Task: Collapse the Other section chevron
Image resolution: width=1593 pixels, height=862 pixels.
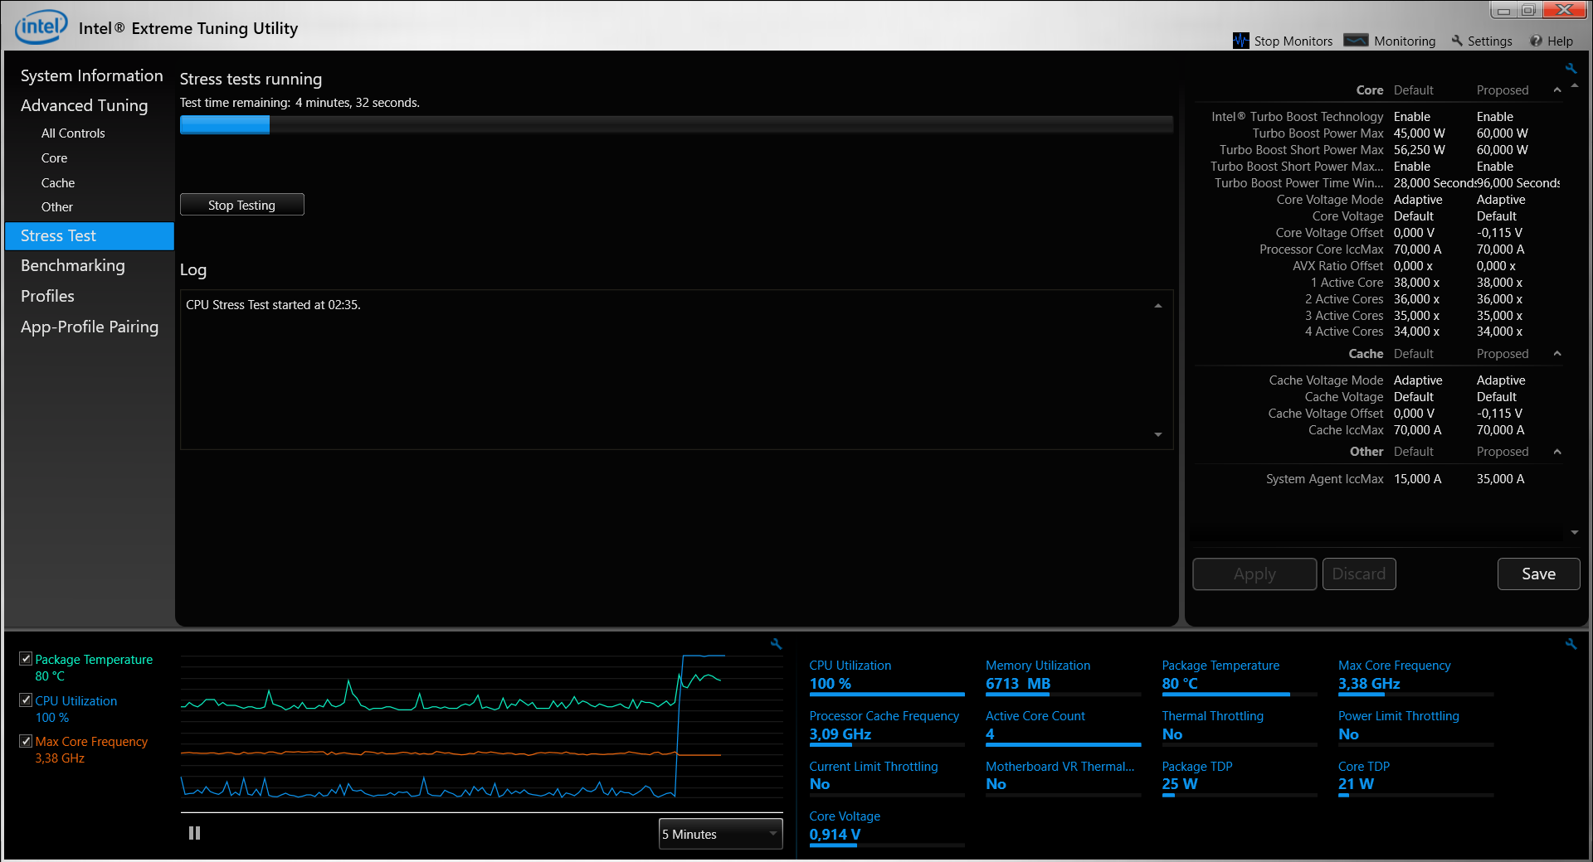Action: pos(1557,452)
